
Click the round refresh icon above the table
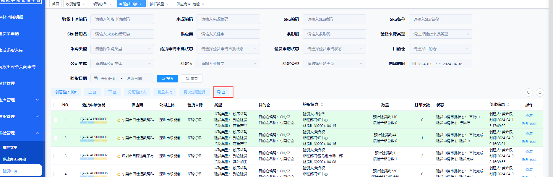(540, 92)
